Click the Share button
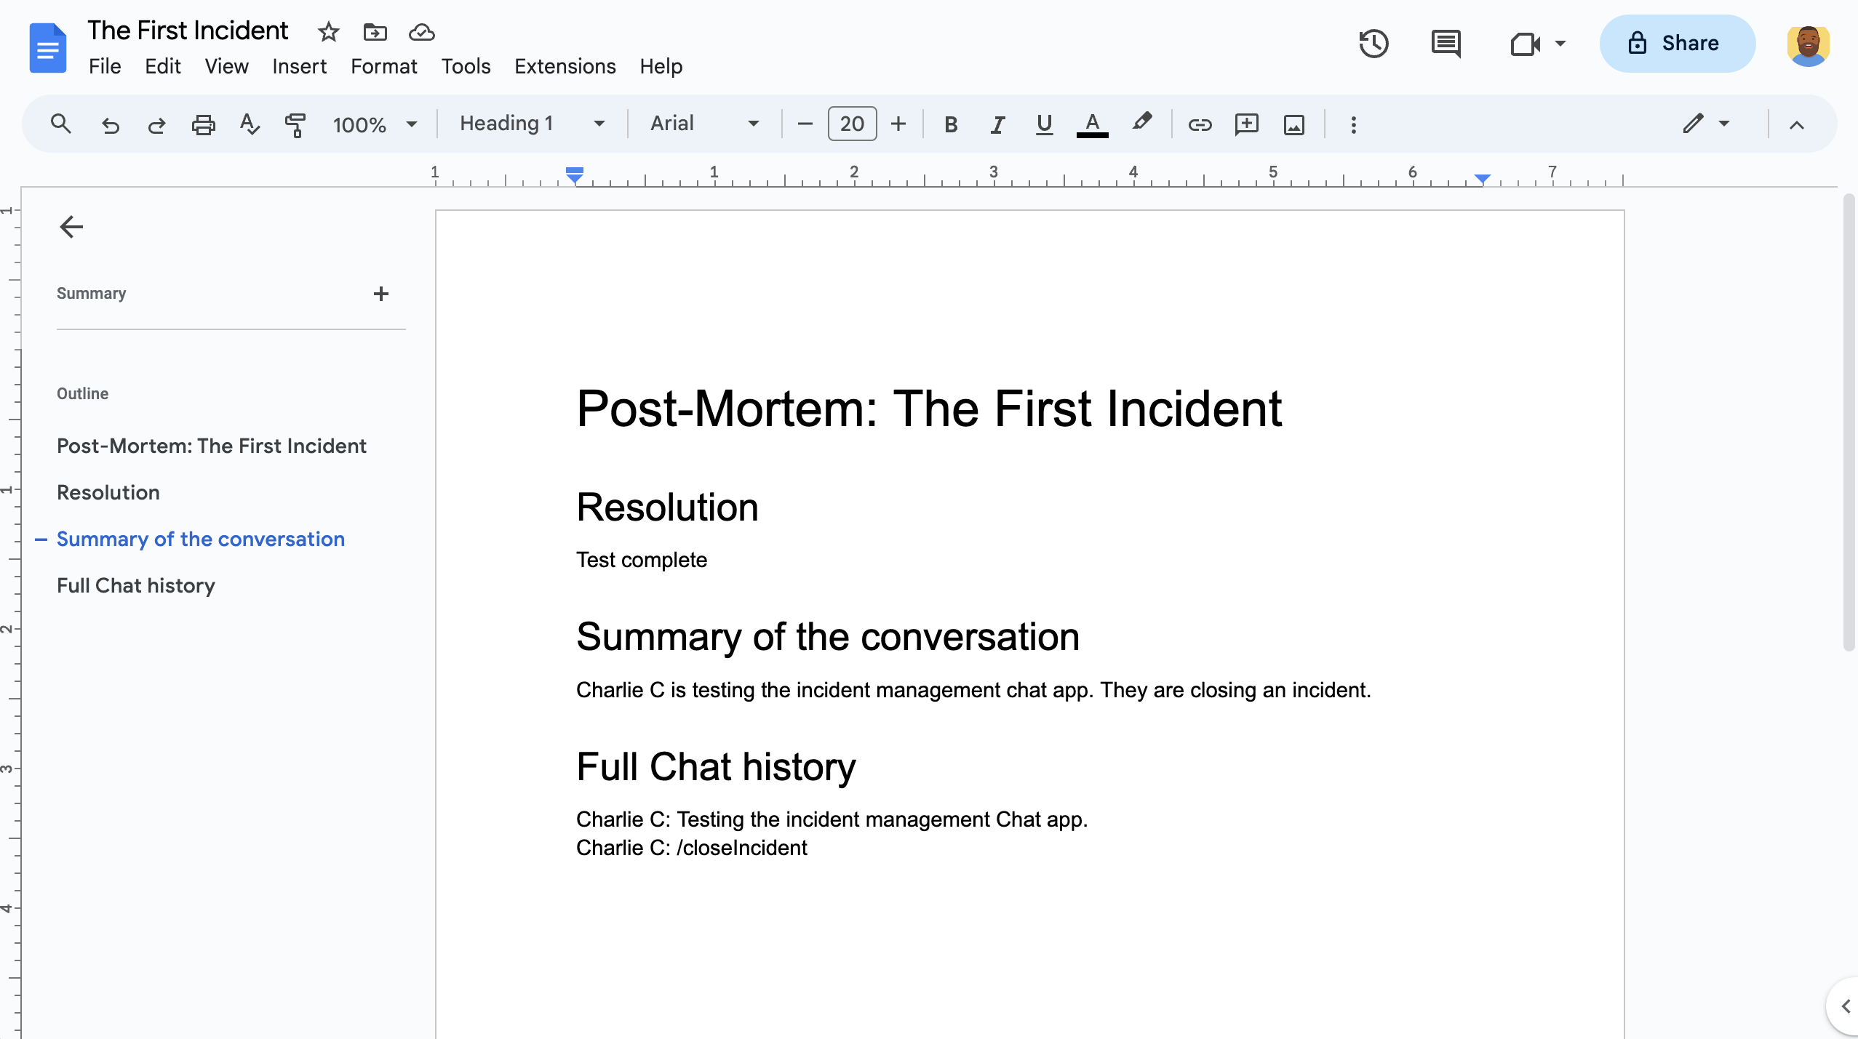The height and width of the screenshot is (1039, 1858). point(1674,44)
